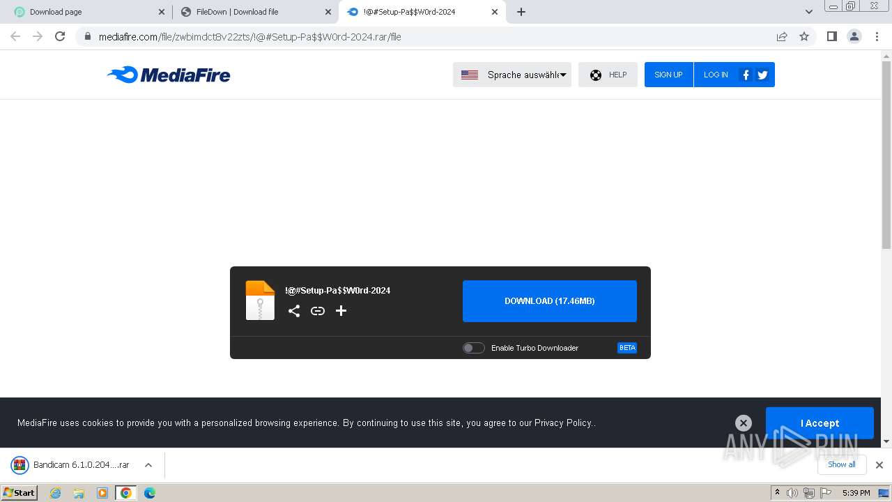Add file to account with plus icon
The width and height of the screenshot is (892, 502).
click(341, 311)
